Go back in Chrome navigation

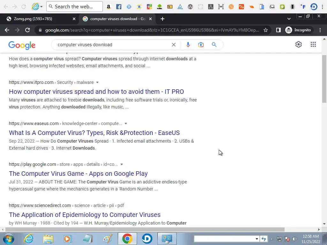click(x=7, y=30)
